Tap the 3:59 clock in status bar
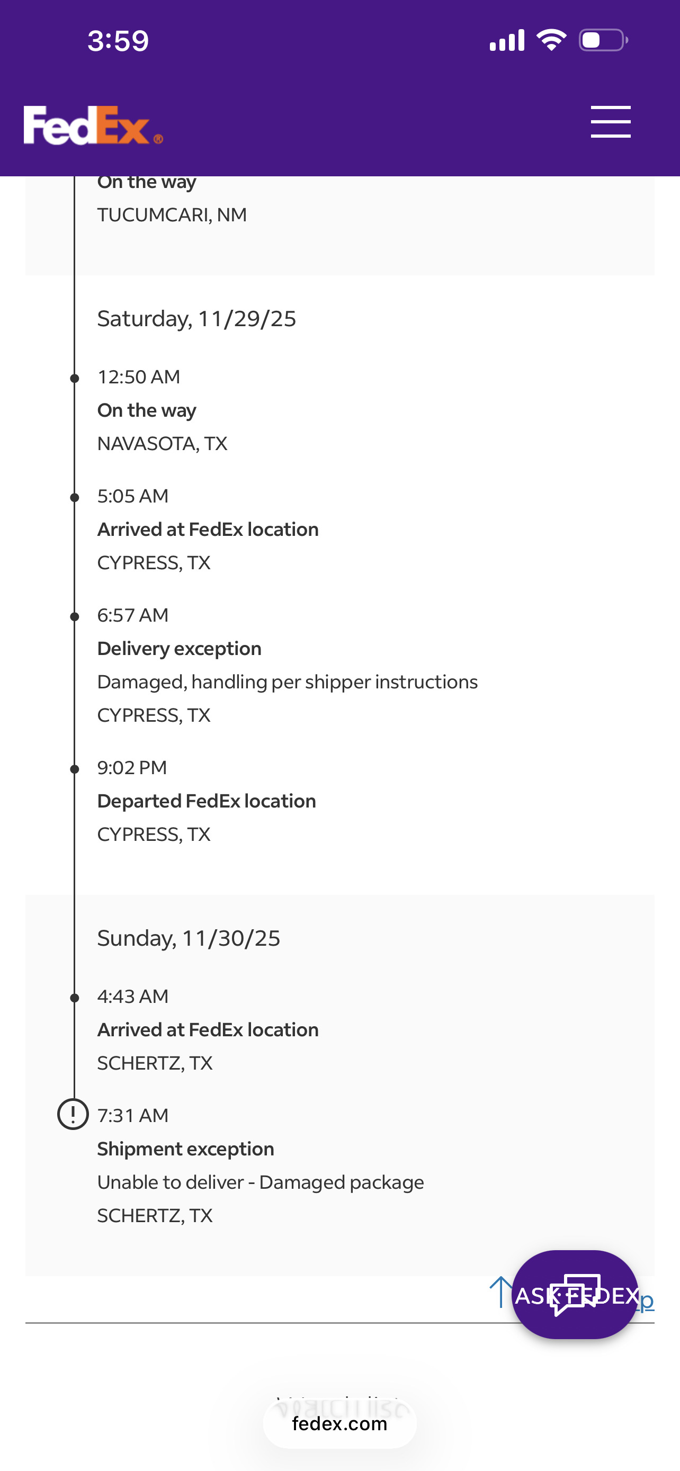Image resolution: width=680 pixels, height=1471 pixels. [118, 41]
